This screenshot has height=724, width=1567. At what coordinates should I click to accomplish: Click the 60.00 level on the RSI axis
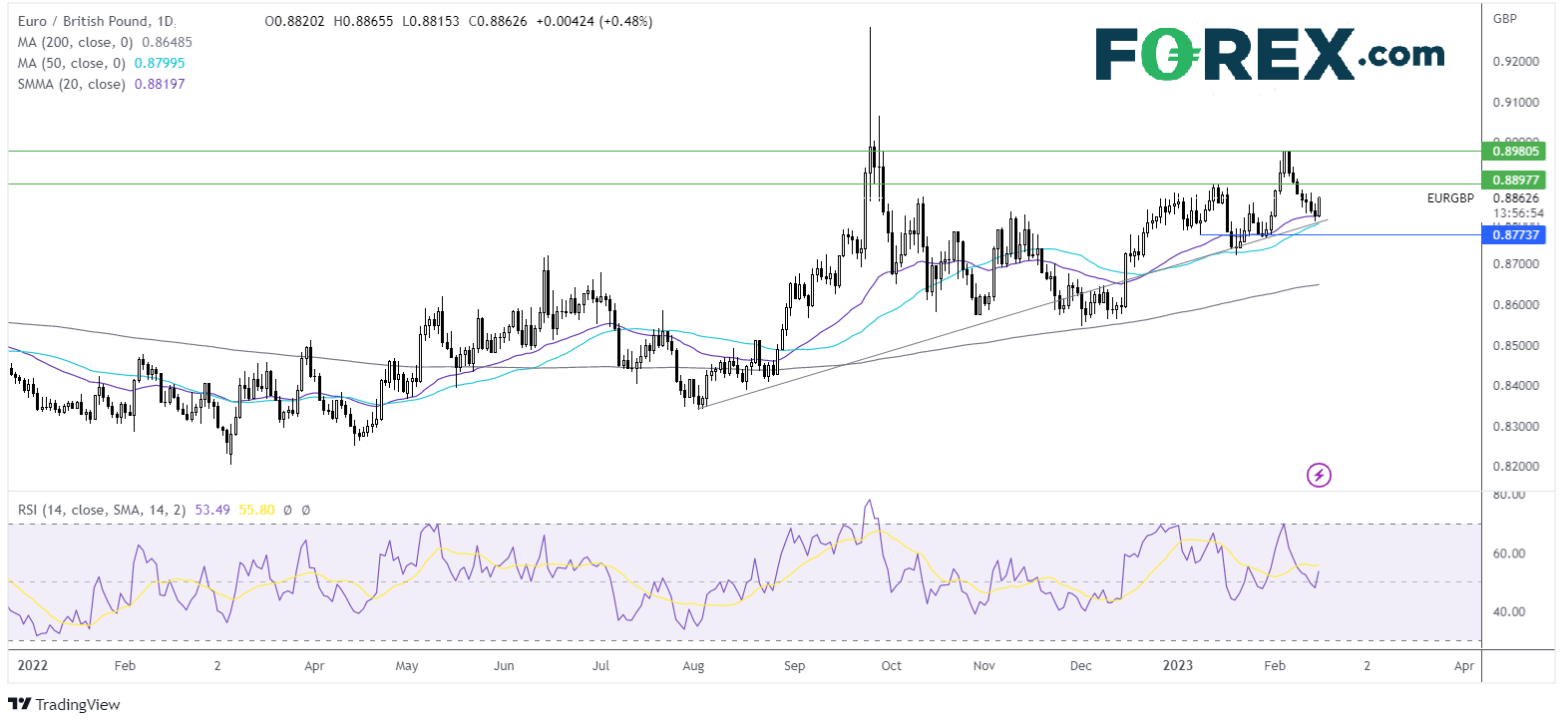pyautogui.click(x=1509, y=553)
